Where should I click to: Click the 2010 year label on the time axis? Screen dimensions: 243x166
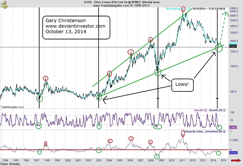172,161
